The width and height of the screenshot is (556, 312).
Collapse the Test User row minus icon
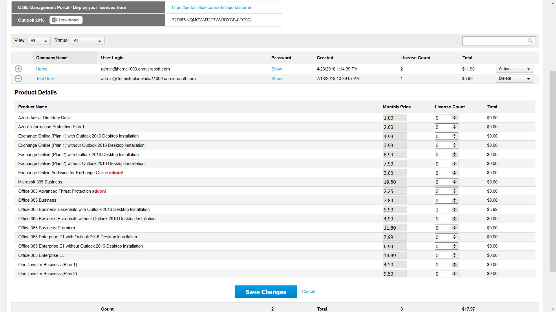click(x=18, y=79)
